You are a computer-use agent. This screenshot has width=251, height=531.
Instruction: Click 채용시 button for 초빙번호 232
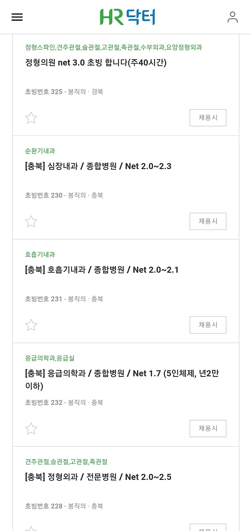[x=208, y=428]
